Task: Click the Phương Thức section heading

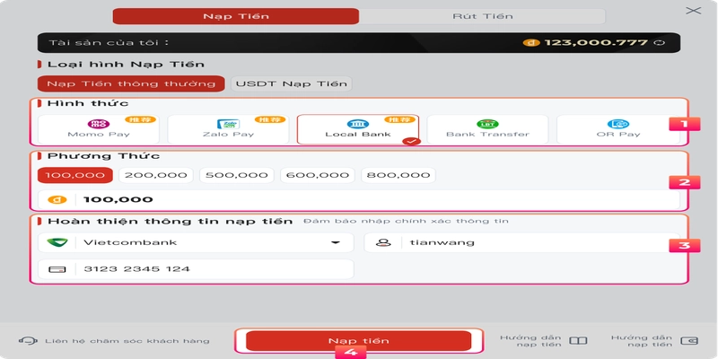Action: [104, 156]
